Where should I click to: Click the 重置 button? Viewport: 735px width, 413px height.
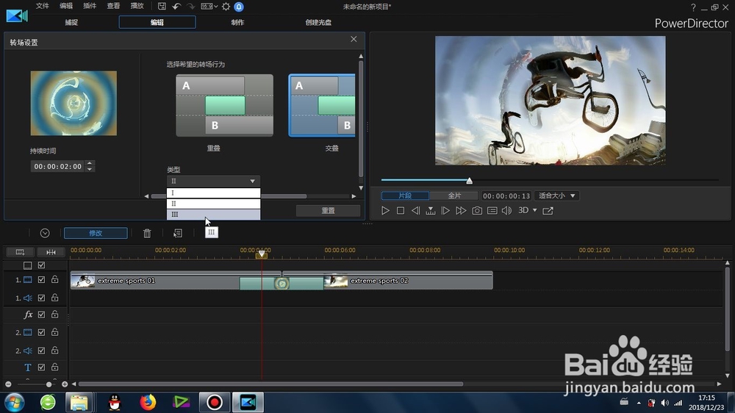point(328,210)
